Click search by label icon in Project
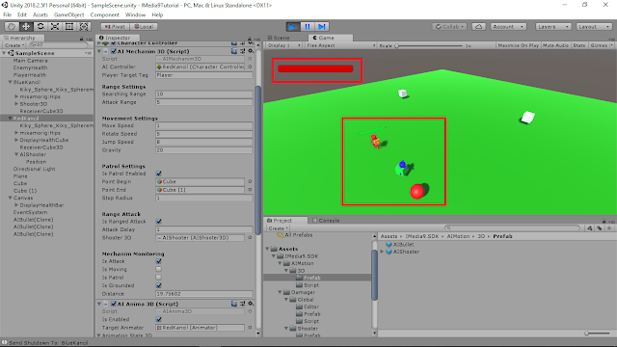The height and width of the screenshot is (347, 617). click(x=600, y=228)
